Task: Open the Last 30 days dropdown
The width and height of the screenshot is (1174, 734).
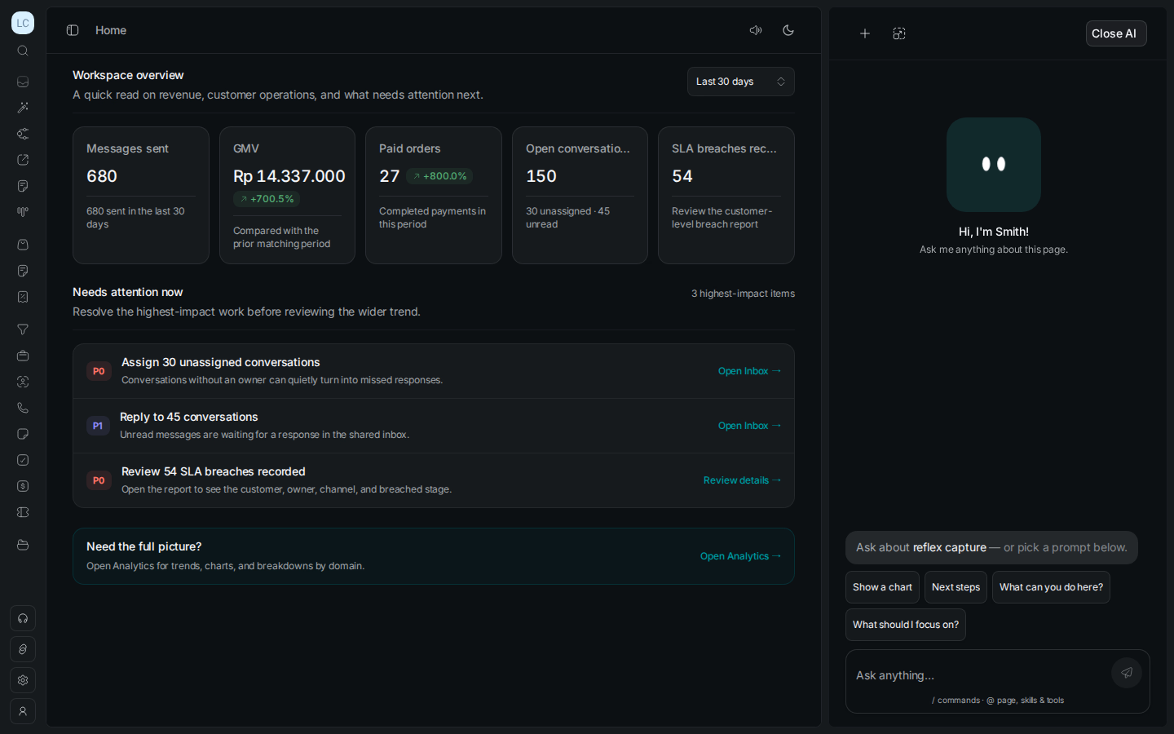Action: 741,82
